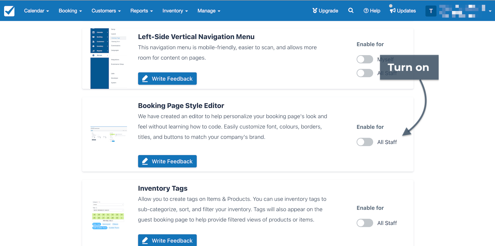Expand the account dropdown arrow at top right

tap(490, 11)
